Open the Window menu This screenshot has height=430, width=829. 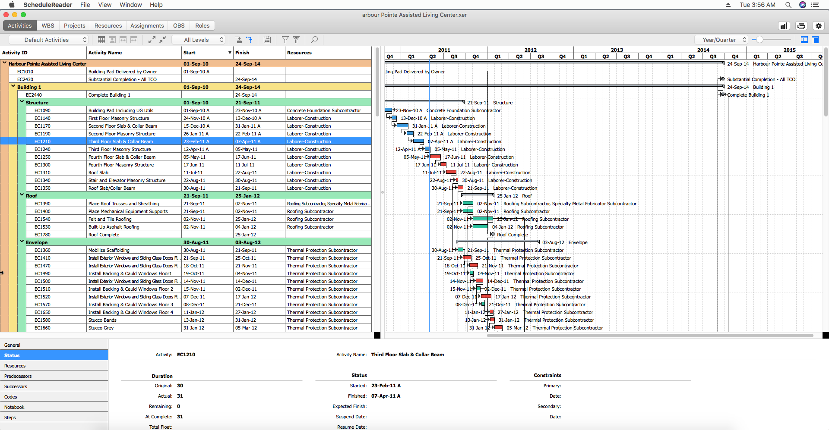pyautogui.click(x=130, y=5)
